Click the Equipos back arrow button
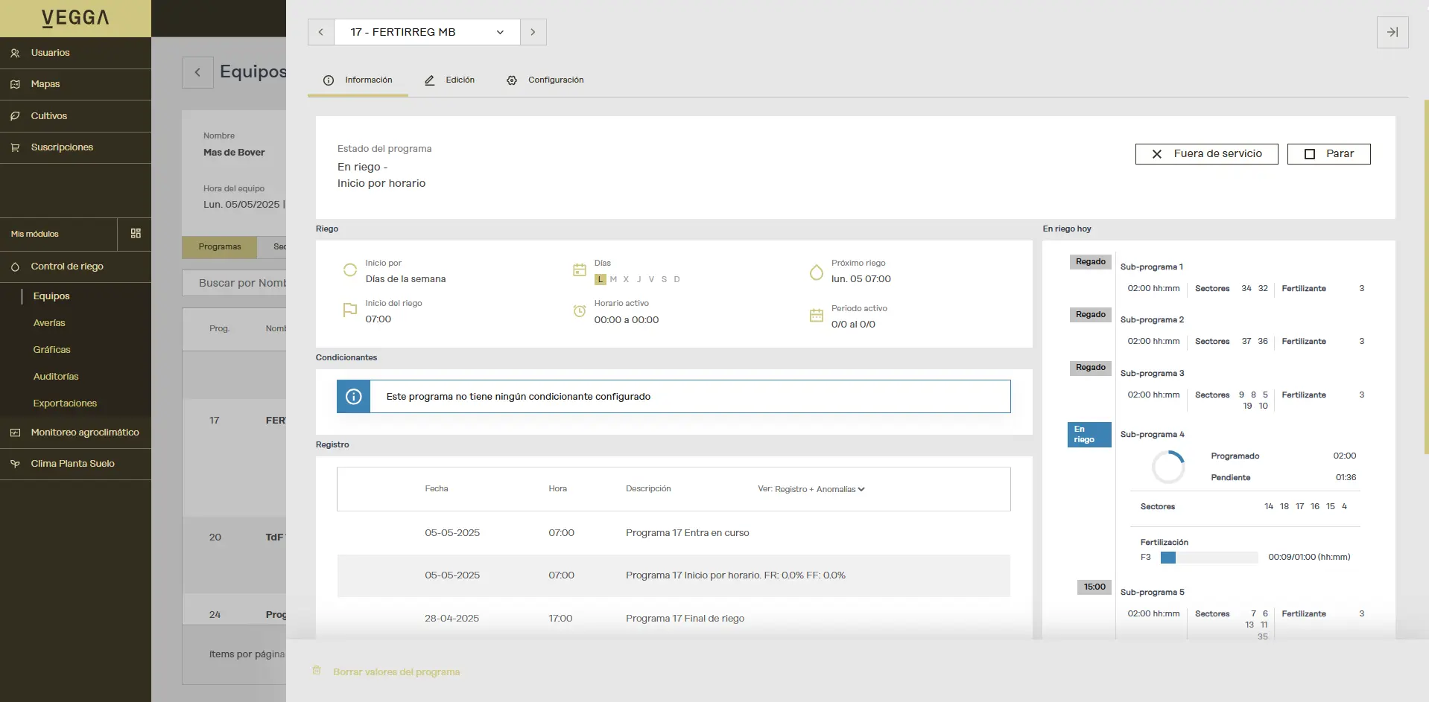Screen dimensions: 1429x702 coord(197,72)
